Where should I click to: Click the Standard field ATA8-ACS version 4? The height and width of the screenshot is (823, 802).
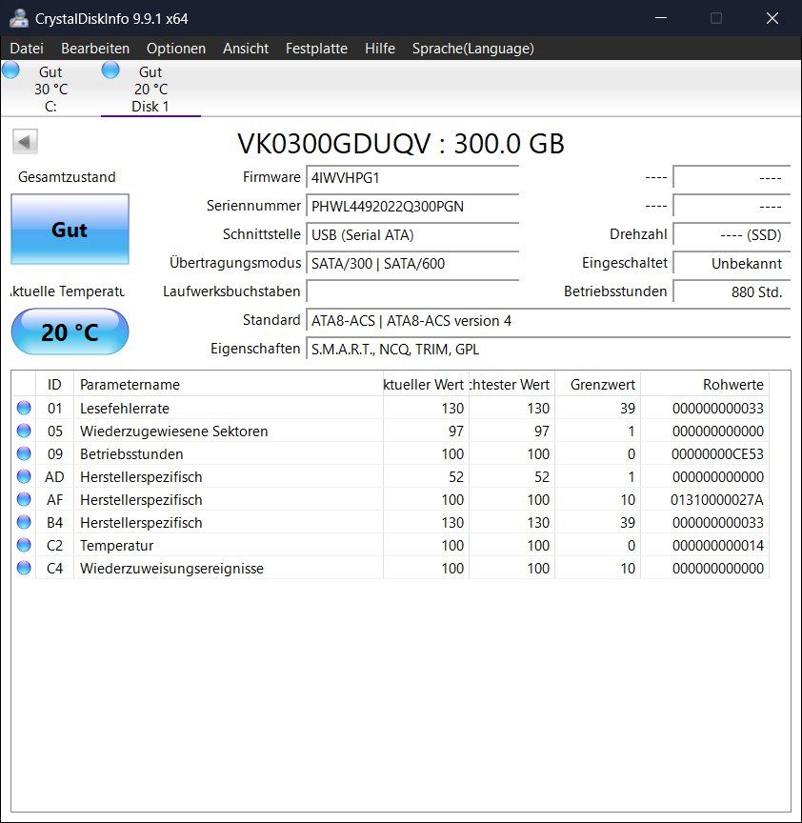point(548,320)
